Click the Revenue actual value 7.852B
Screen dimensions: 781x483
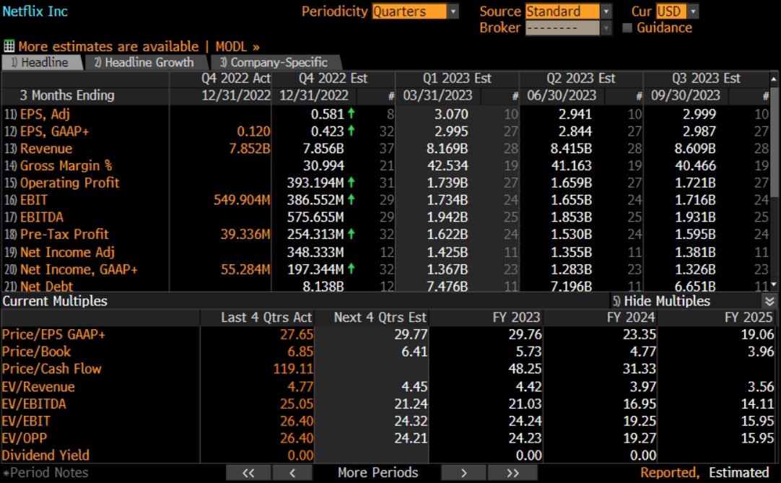249,149
